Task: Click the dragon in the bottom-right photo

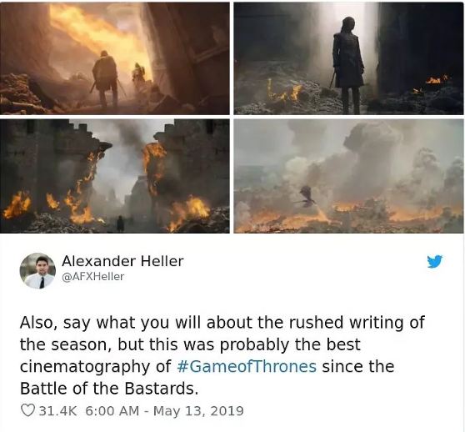Action: [x=306, y=196]
